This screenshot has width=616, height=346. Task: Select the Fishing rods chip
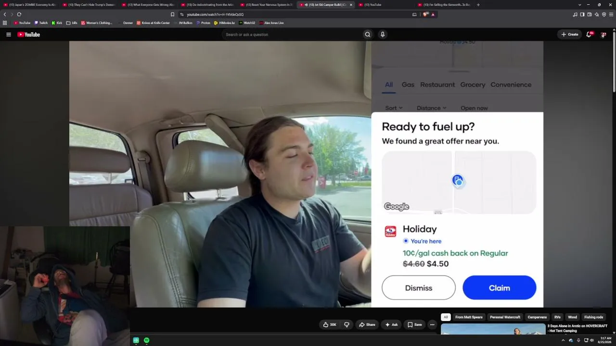pyautogui.click(x=593, y=317)
